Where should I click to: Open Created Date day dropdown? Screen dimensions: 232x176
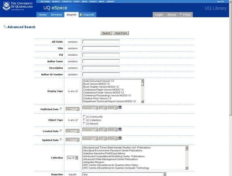(x=103, y=130)
